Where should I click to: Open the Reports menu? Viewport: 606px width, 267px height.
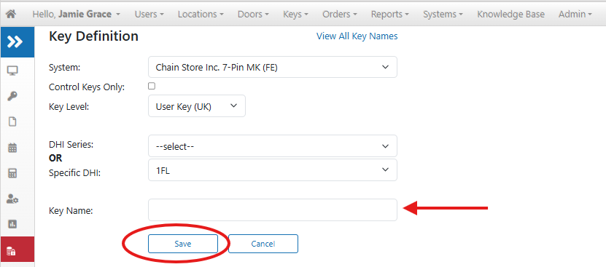[x=390, y=15]
